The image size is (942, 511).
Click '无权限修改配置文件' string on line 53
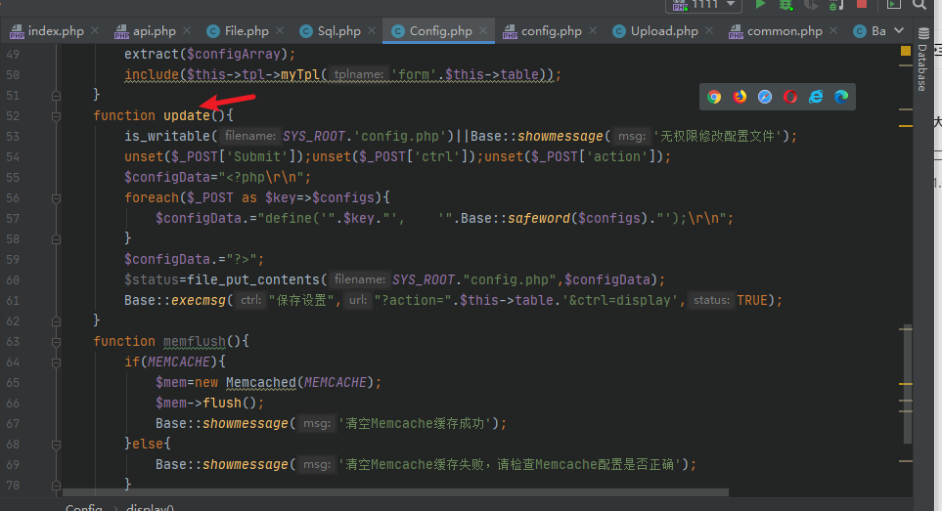pos(717,136)
